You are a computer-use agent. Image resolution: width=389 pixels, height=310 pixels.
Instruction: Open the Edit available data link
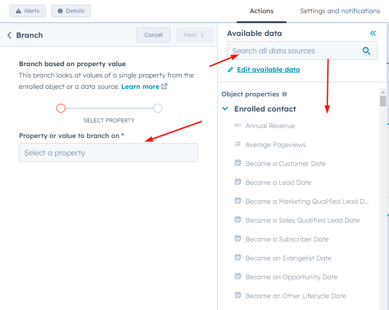pyautogui.click(x=269, y=69)
